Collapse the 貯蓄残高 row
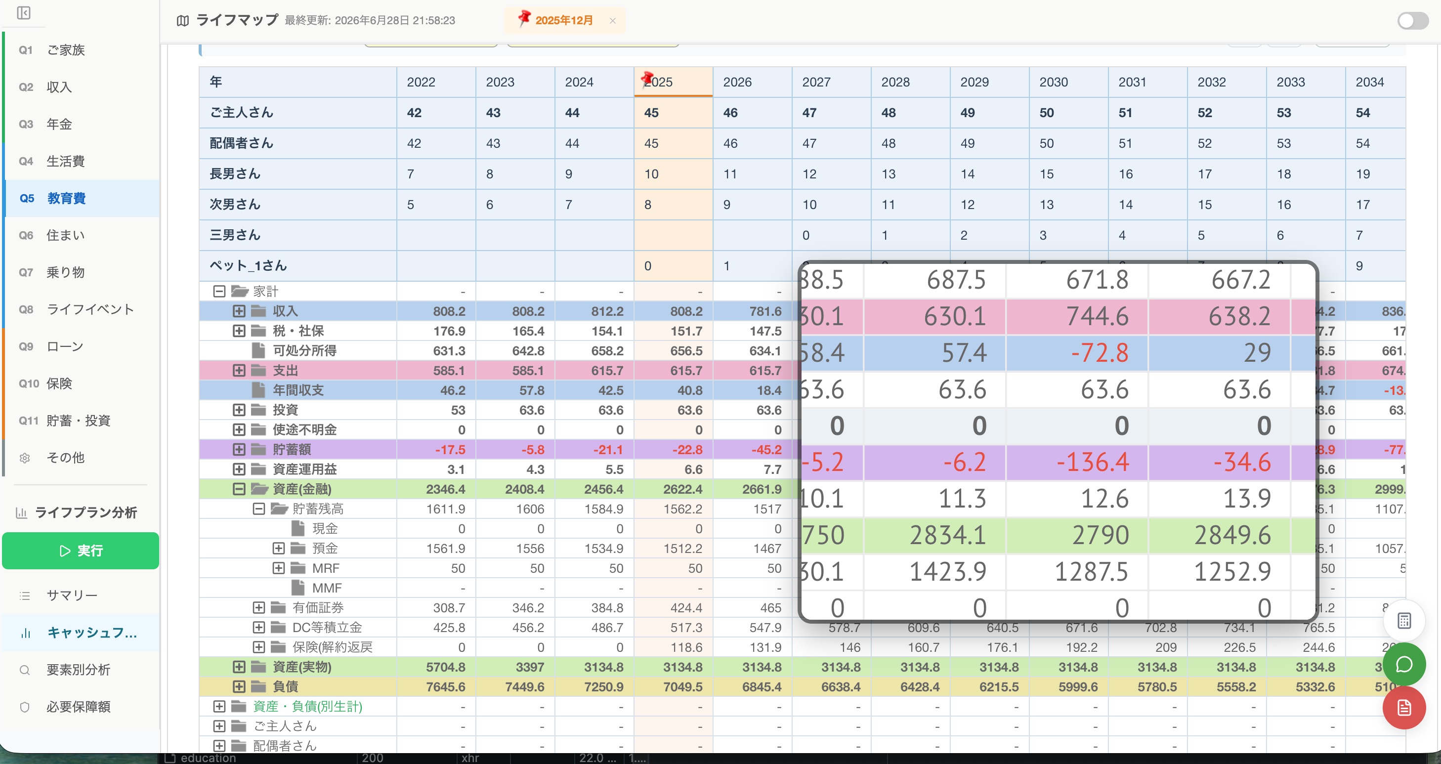Viewport: 1441px width, 764px height. [x=258, y=509]
